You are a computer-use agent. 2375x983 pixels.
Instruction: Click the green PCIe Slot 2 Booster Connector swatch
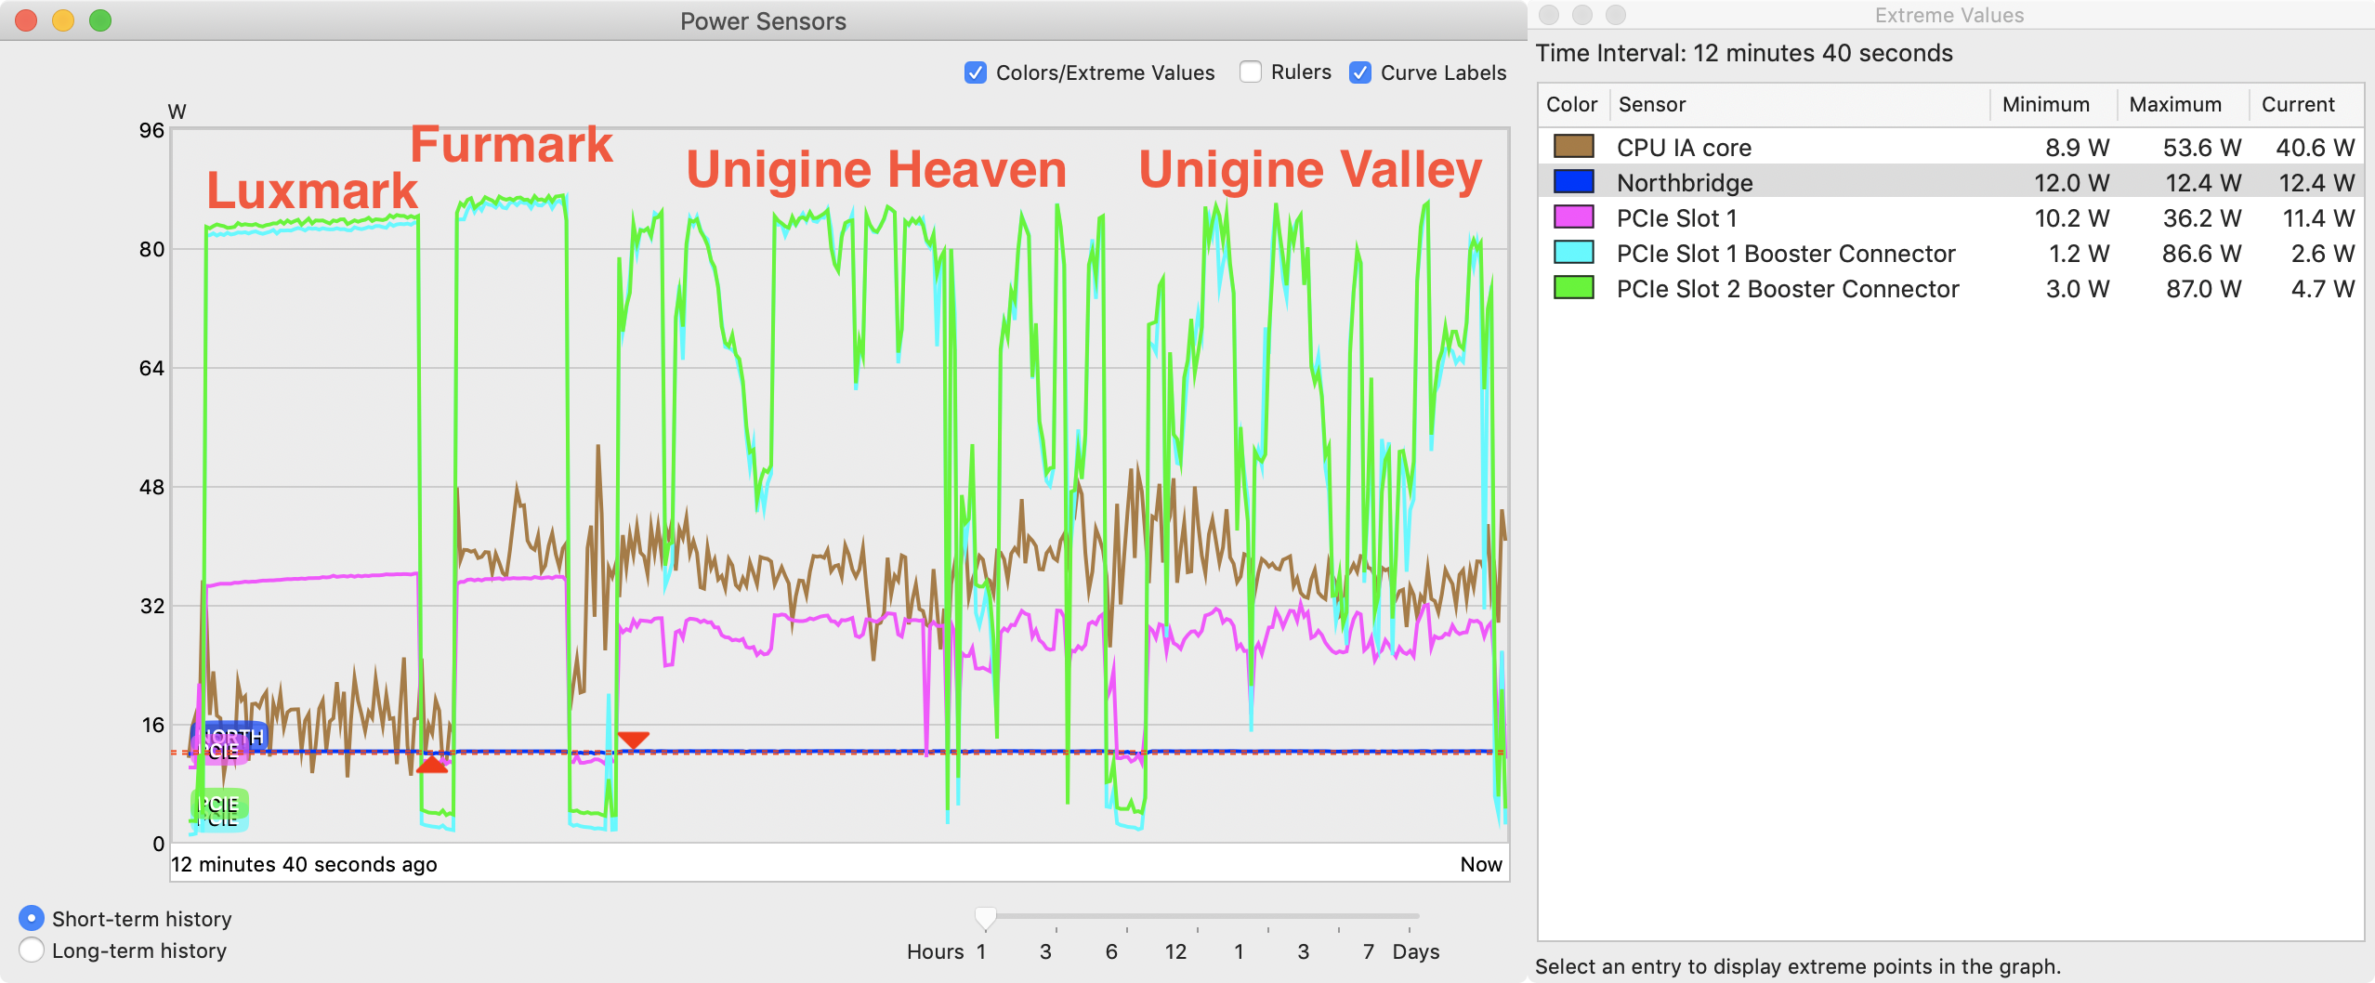pos(1574,288)
